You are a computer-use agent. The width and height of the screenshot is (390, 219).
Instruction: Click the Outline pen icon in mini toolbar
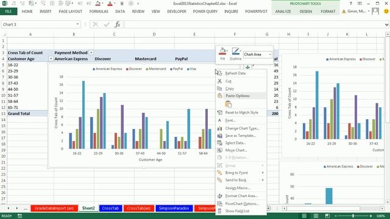tap(235, 51)
